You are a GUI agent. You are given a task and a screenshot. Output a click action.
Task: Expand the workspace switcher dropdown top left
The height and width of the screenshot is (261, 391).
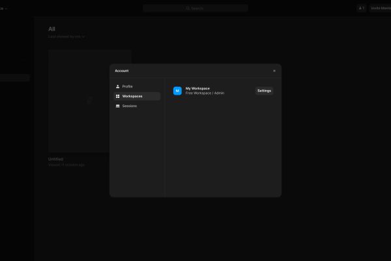tap(3, 8)
